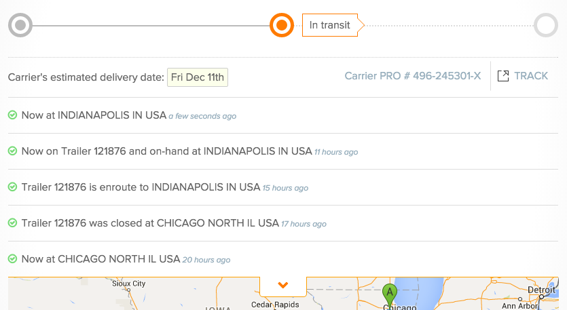Click Detroit on the map

(541, 290)
